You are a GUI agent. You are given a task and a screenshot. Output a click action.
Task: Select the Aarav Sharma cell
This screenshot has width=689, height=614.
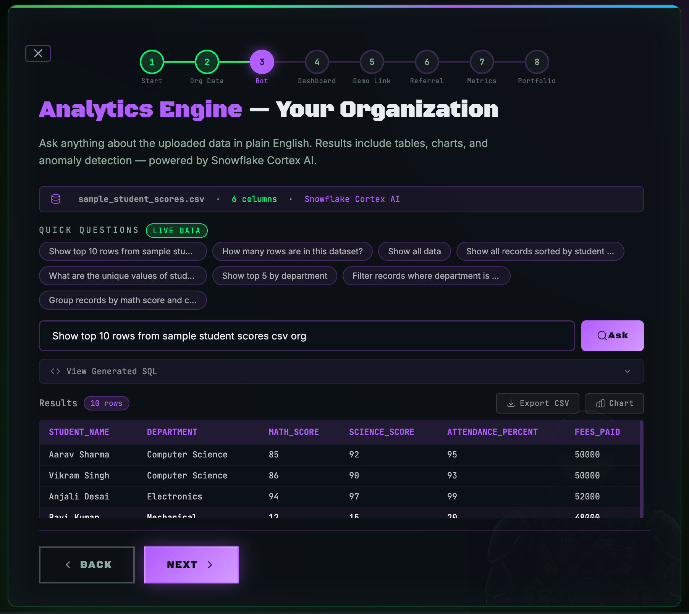[x=79, y=454]
